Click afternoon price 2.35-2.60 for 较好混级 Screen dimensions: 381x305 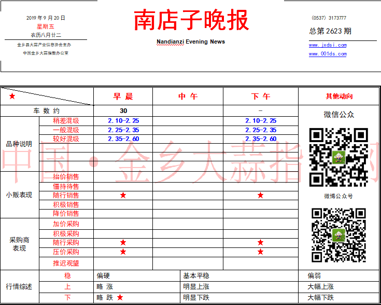pos(261,139)
